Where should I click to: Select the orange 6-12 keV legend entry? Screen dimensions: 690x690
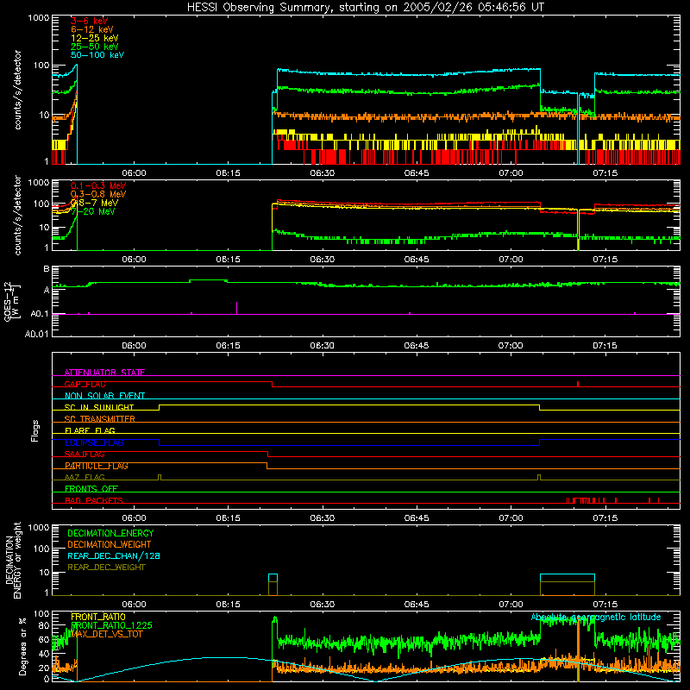91,29
